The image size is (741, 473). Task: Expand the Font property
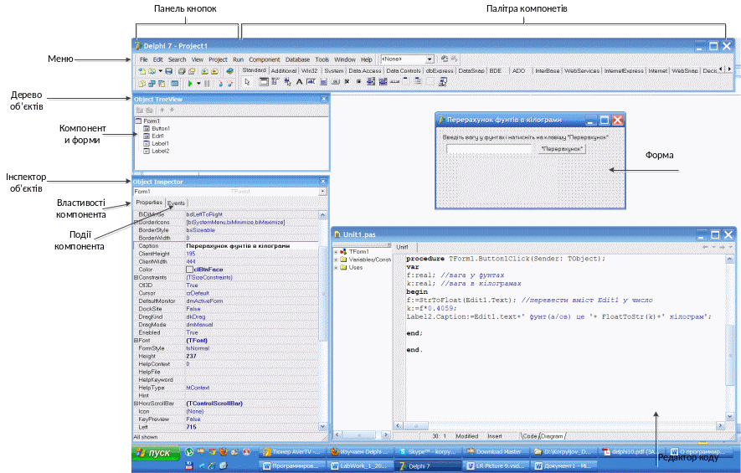click(136, 340)
